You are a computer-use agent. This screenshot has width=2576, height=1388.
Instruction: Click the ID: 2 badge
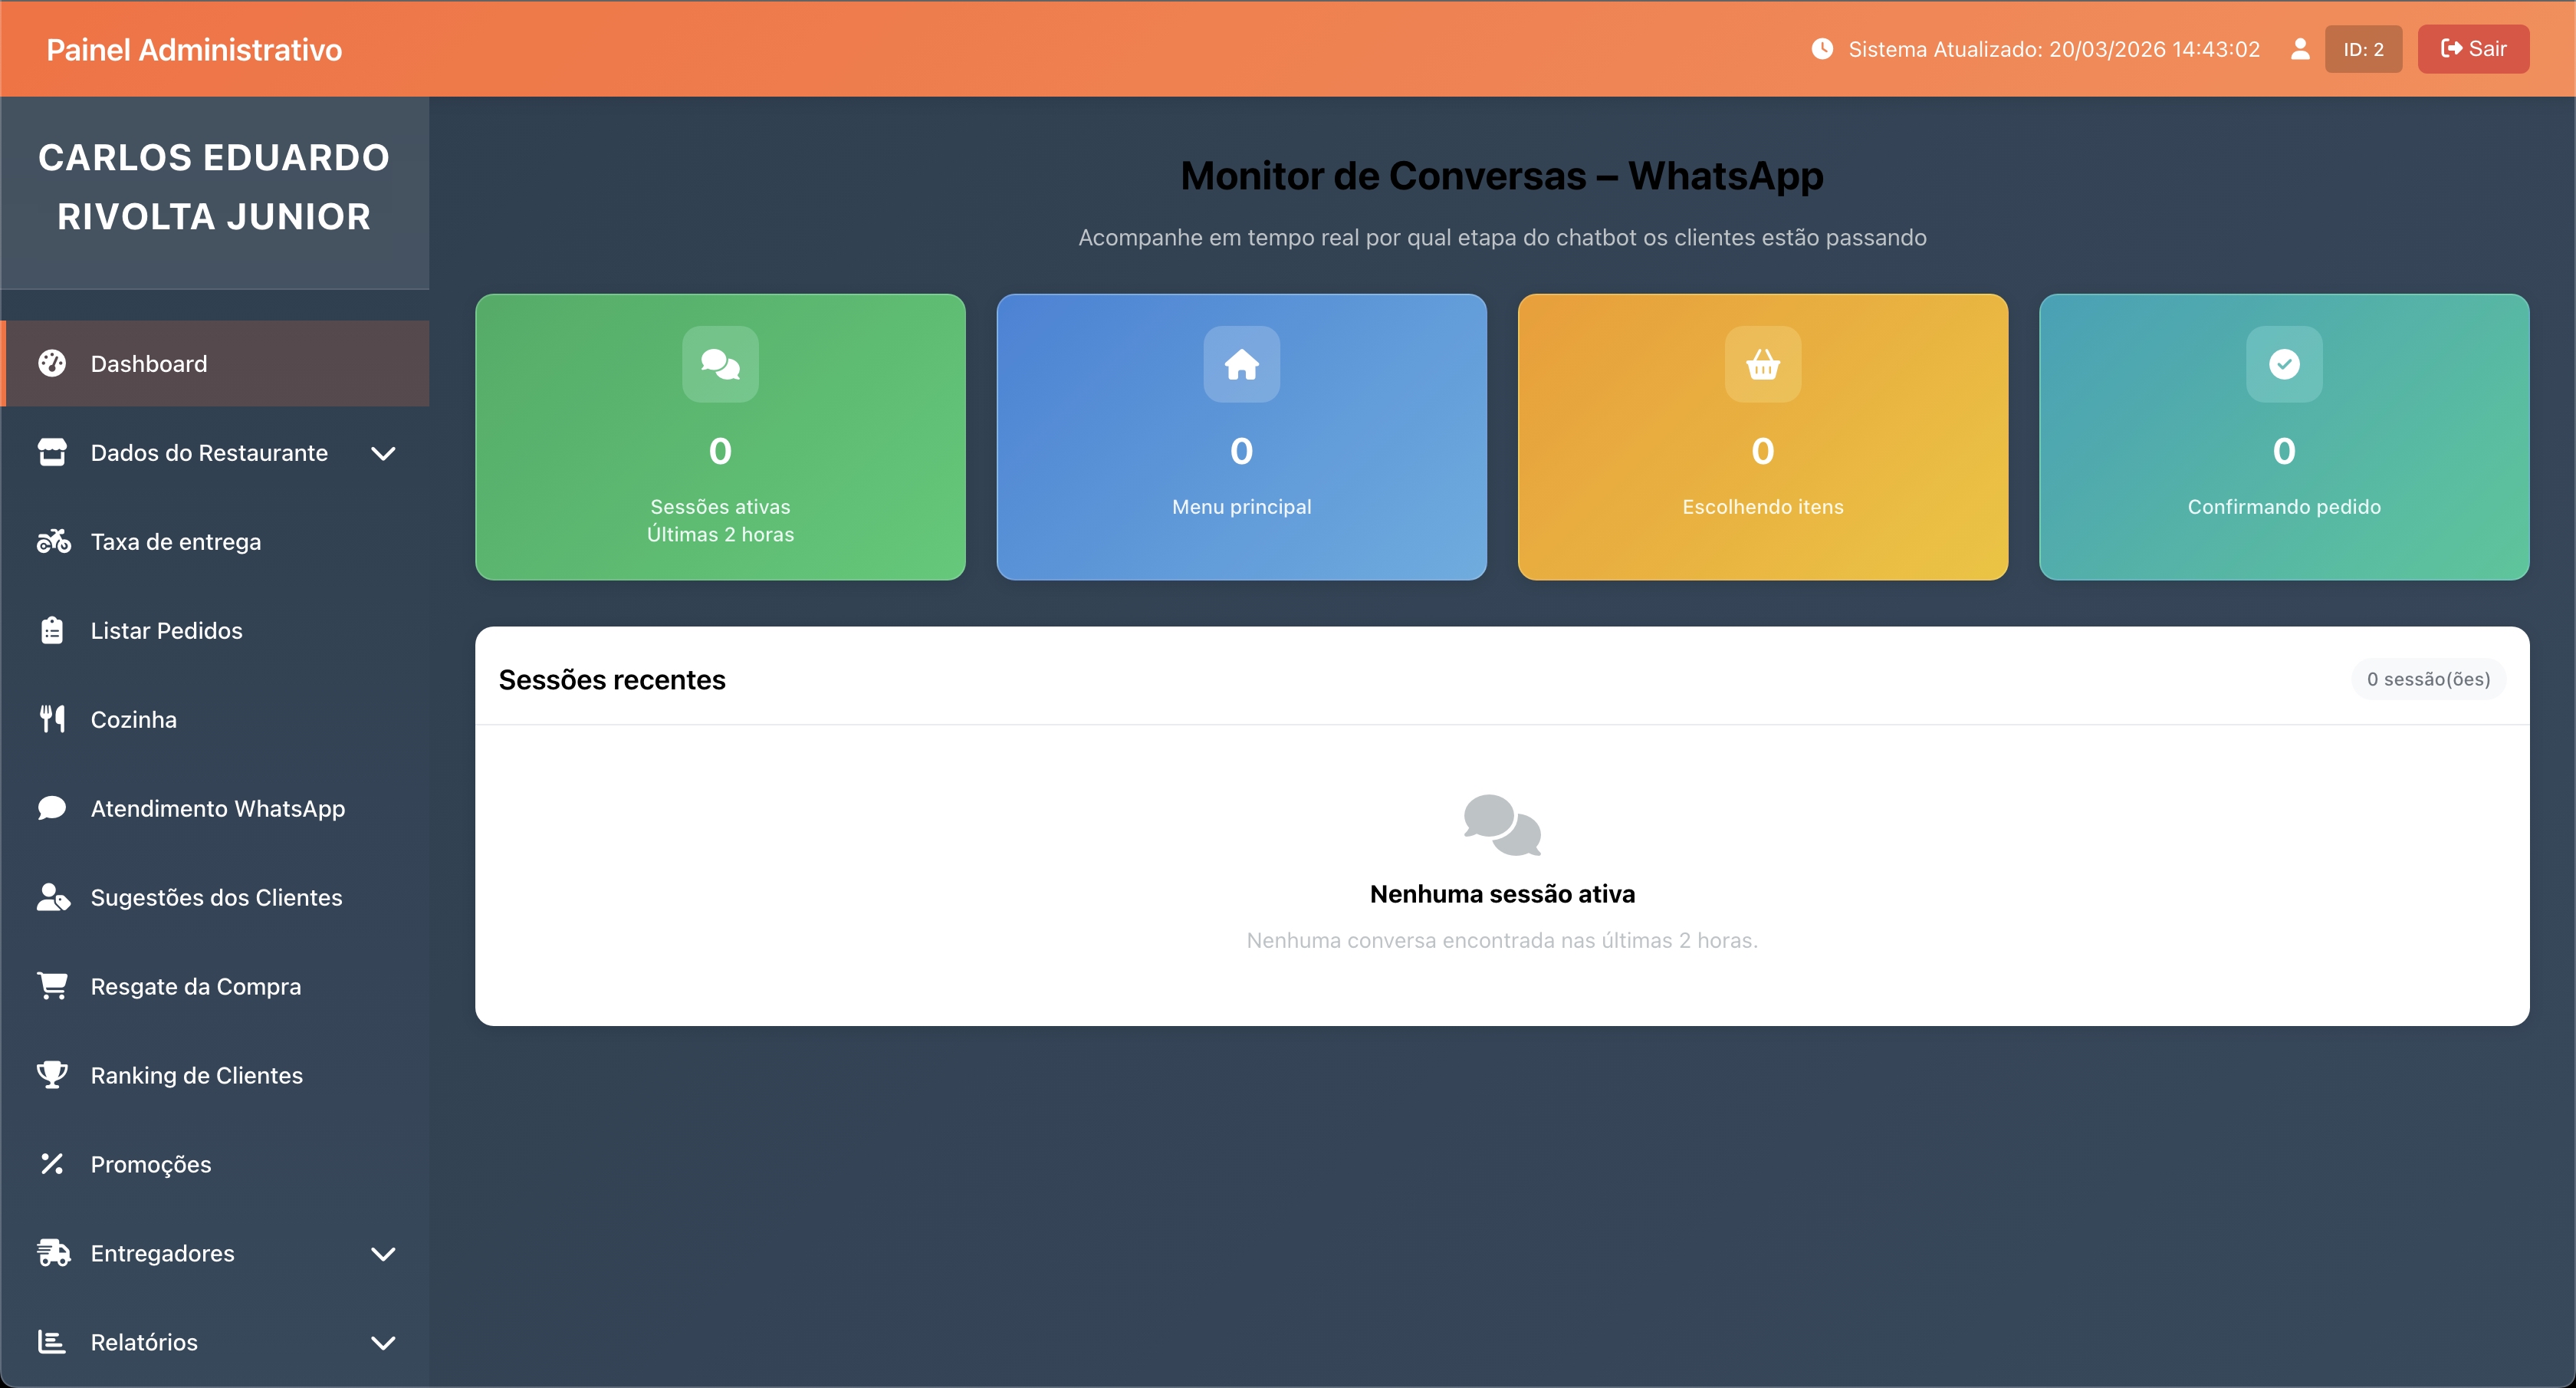[2364, 48]
